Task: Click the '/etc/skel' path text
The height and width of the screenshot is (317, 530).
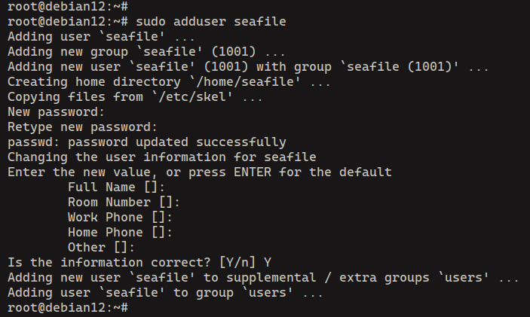Action: click(195, 97)
